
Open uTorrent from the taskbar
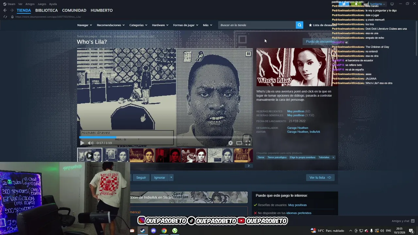click(x=175, y=230)
